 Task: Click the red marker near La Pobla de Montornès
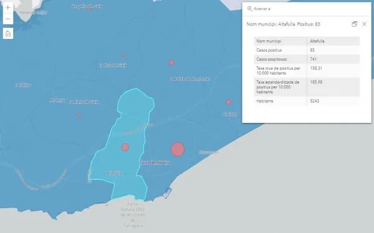tap(171, 63)
